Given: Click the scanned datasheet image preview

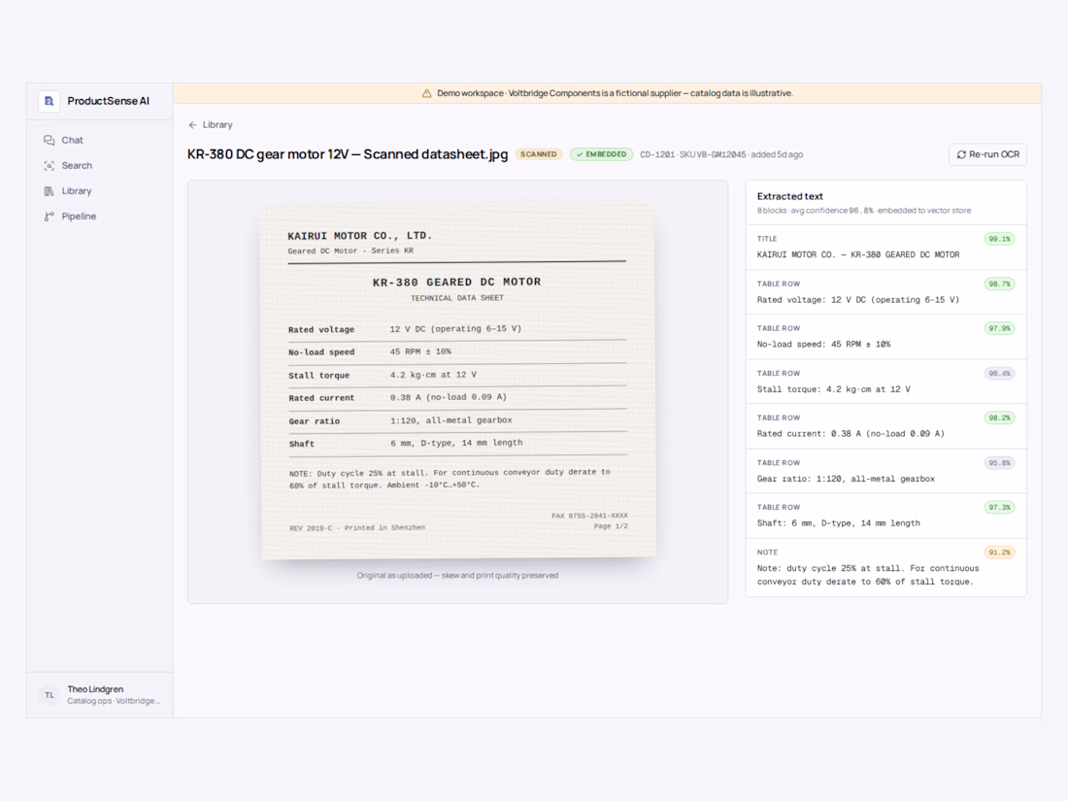Looking at the screenshot, I should tap(458, 382).
